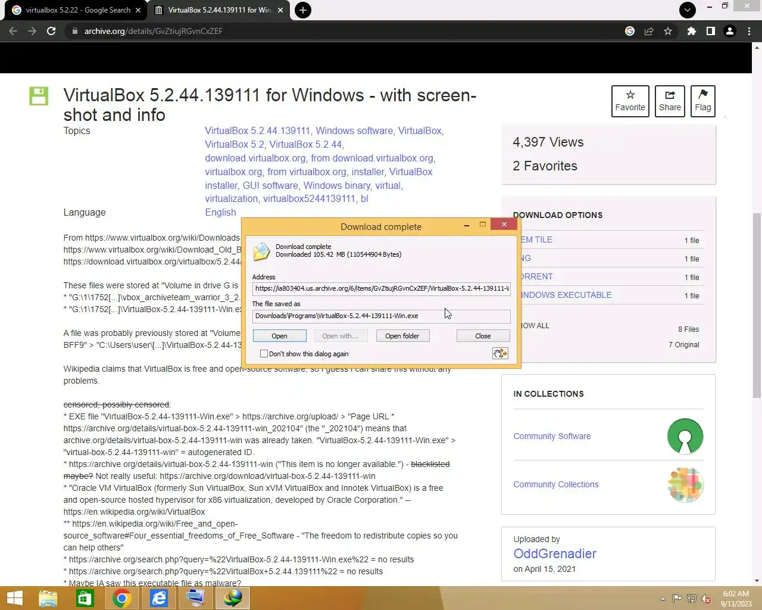Favorite this item with the star button
Viewport: 762px width, 610px height.
point(630,101)
